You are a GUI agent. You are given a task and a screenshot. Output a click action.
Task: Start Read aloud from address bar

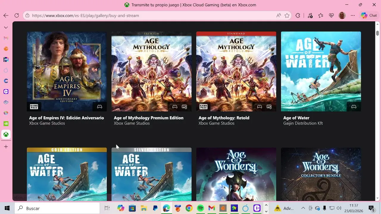tap(279, 15)
